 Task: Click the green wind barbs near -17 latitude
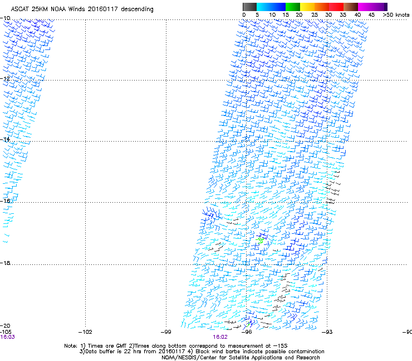click(x=261, y=240)
